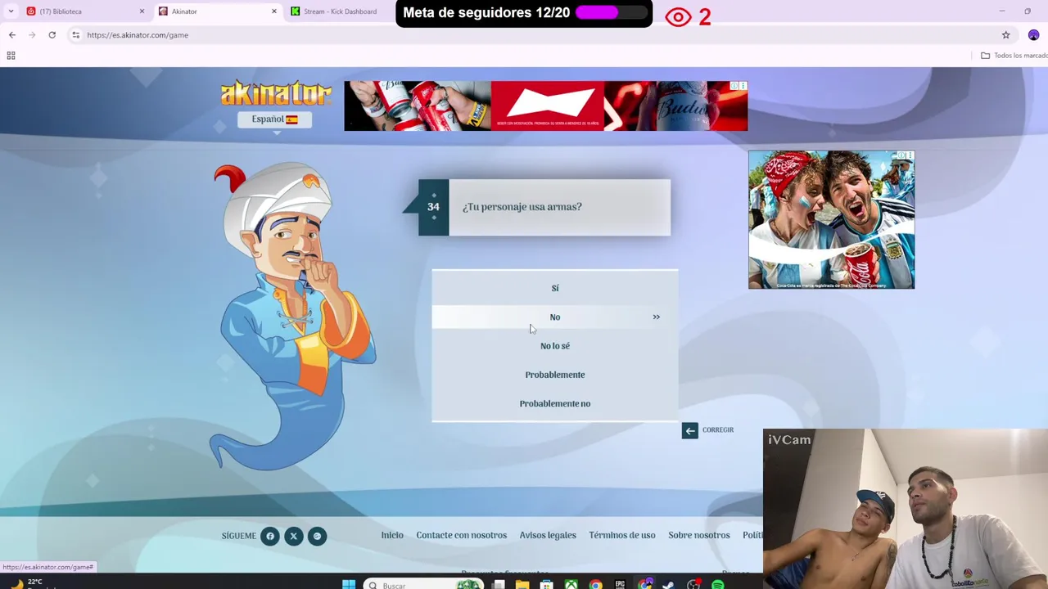Bookmark this page with the star icon
1048x589 pixels.
(1005, 35)
